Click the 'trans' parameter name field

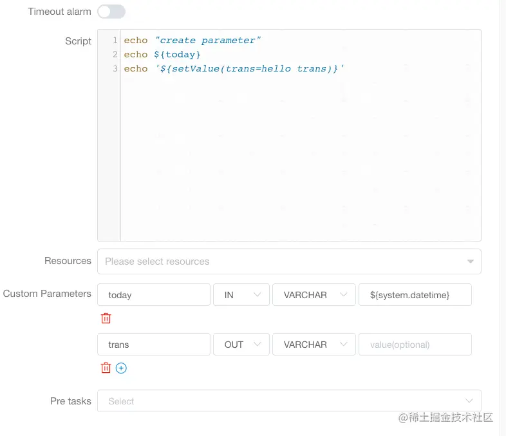pos(154,345)
